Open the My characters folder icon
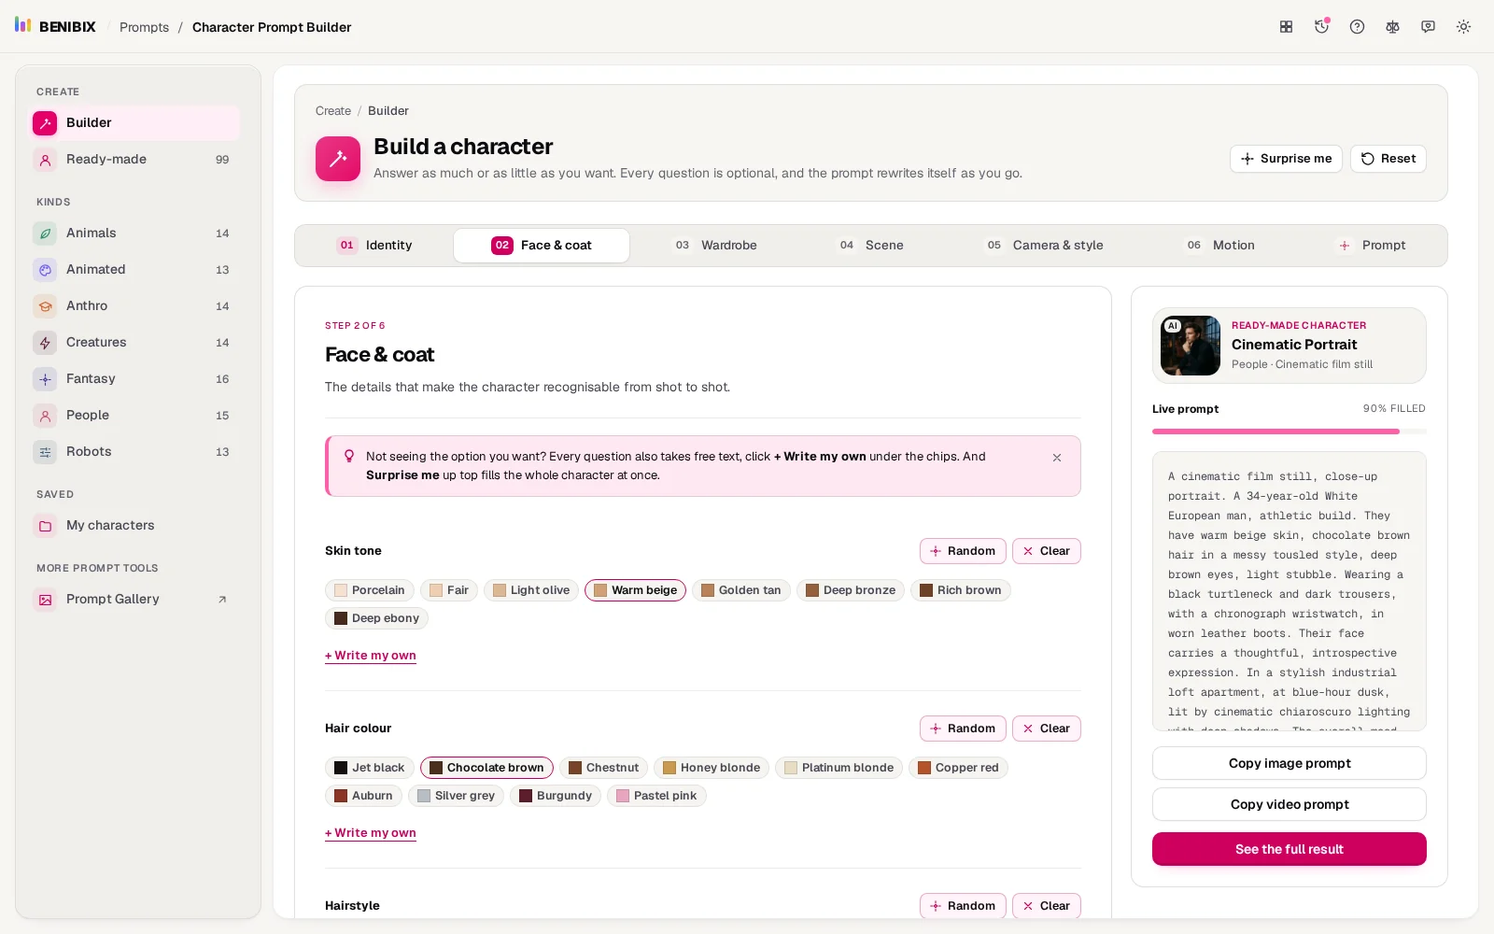 (x=45, y=526)
